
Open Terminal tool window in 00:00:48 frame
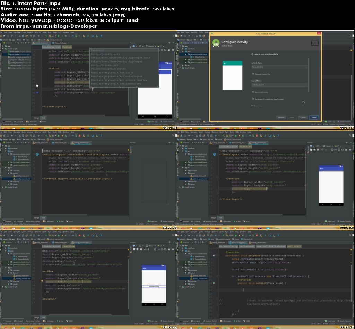7,122
